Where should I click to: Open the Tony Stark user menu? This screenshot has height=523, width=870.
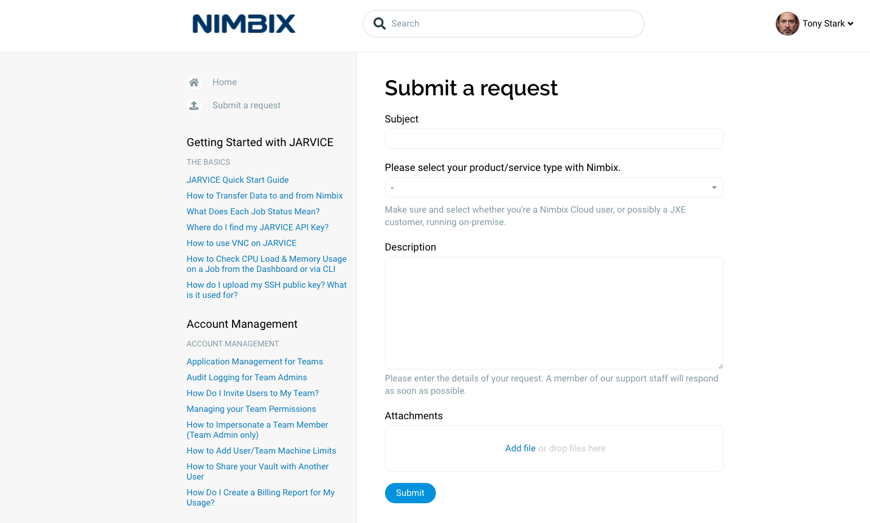point(828,24)
